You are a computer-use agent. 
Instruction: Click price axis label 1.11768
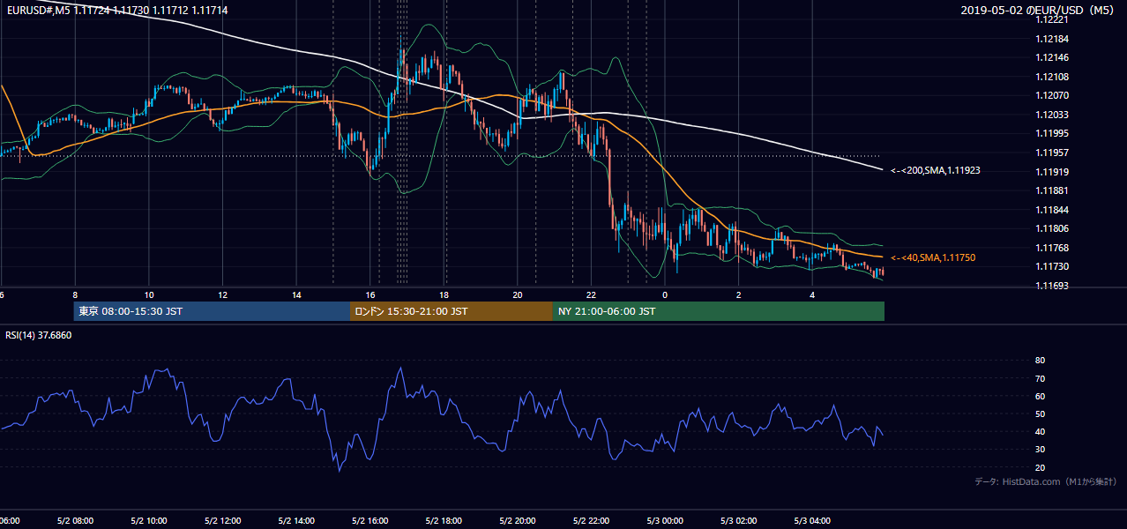(1052, 248)
